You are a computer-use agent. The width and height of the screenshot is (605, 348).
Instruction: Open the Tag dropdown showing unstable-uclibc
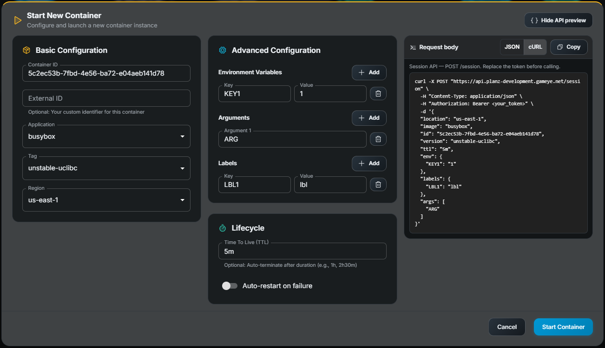click(x=106, y=168)
